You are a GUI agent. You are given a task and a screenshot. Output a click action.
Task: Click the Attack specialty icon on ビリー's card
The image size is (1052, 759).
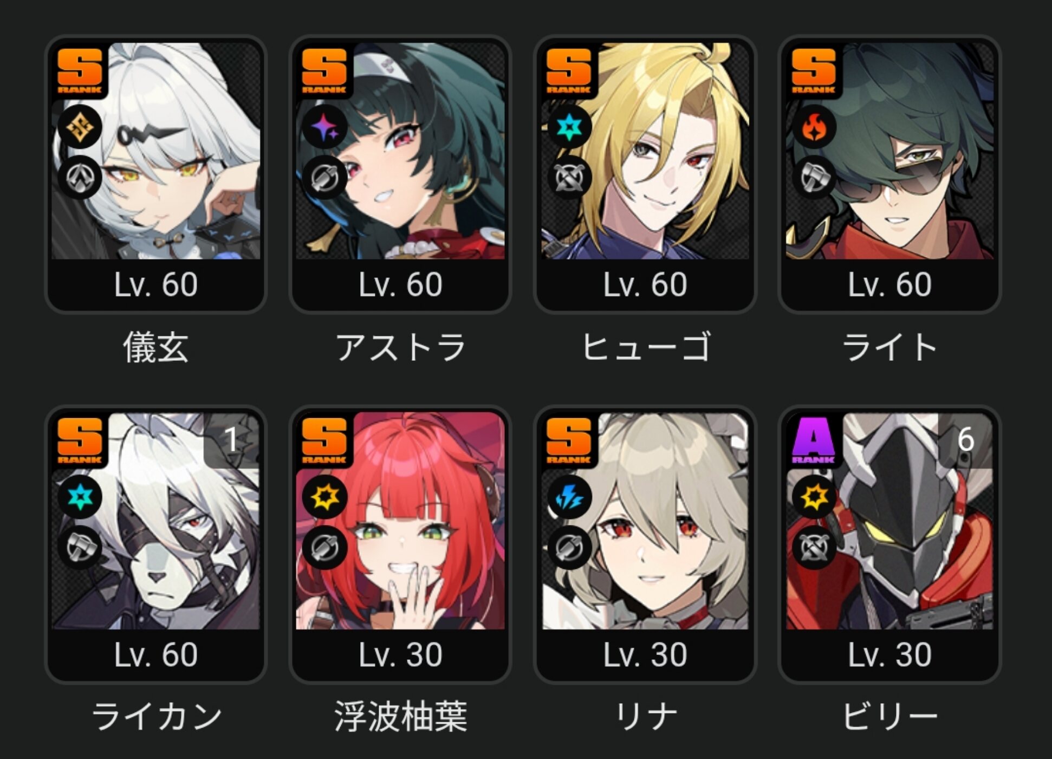[x=814, y=548]
